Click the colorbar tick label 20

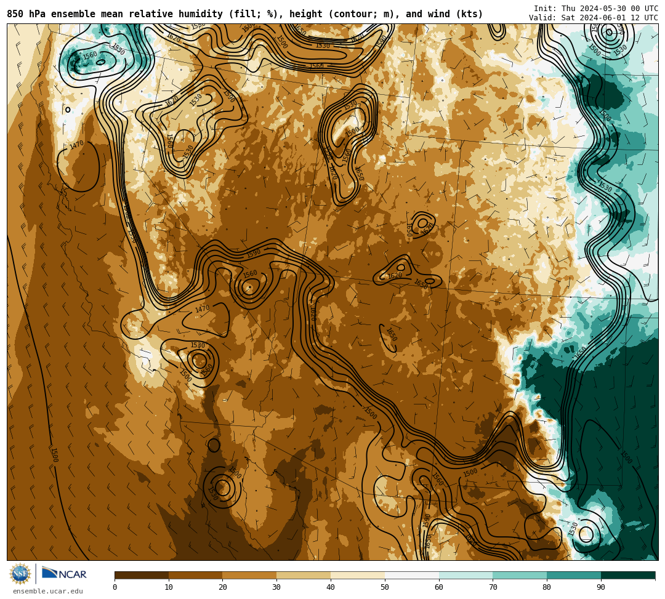click(x=223, y=587)
